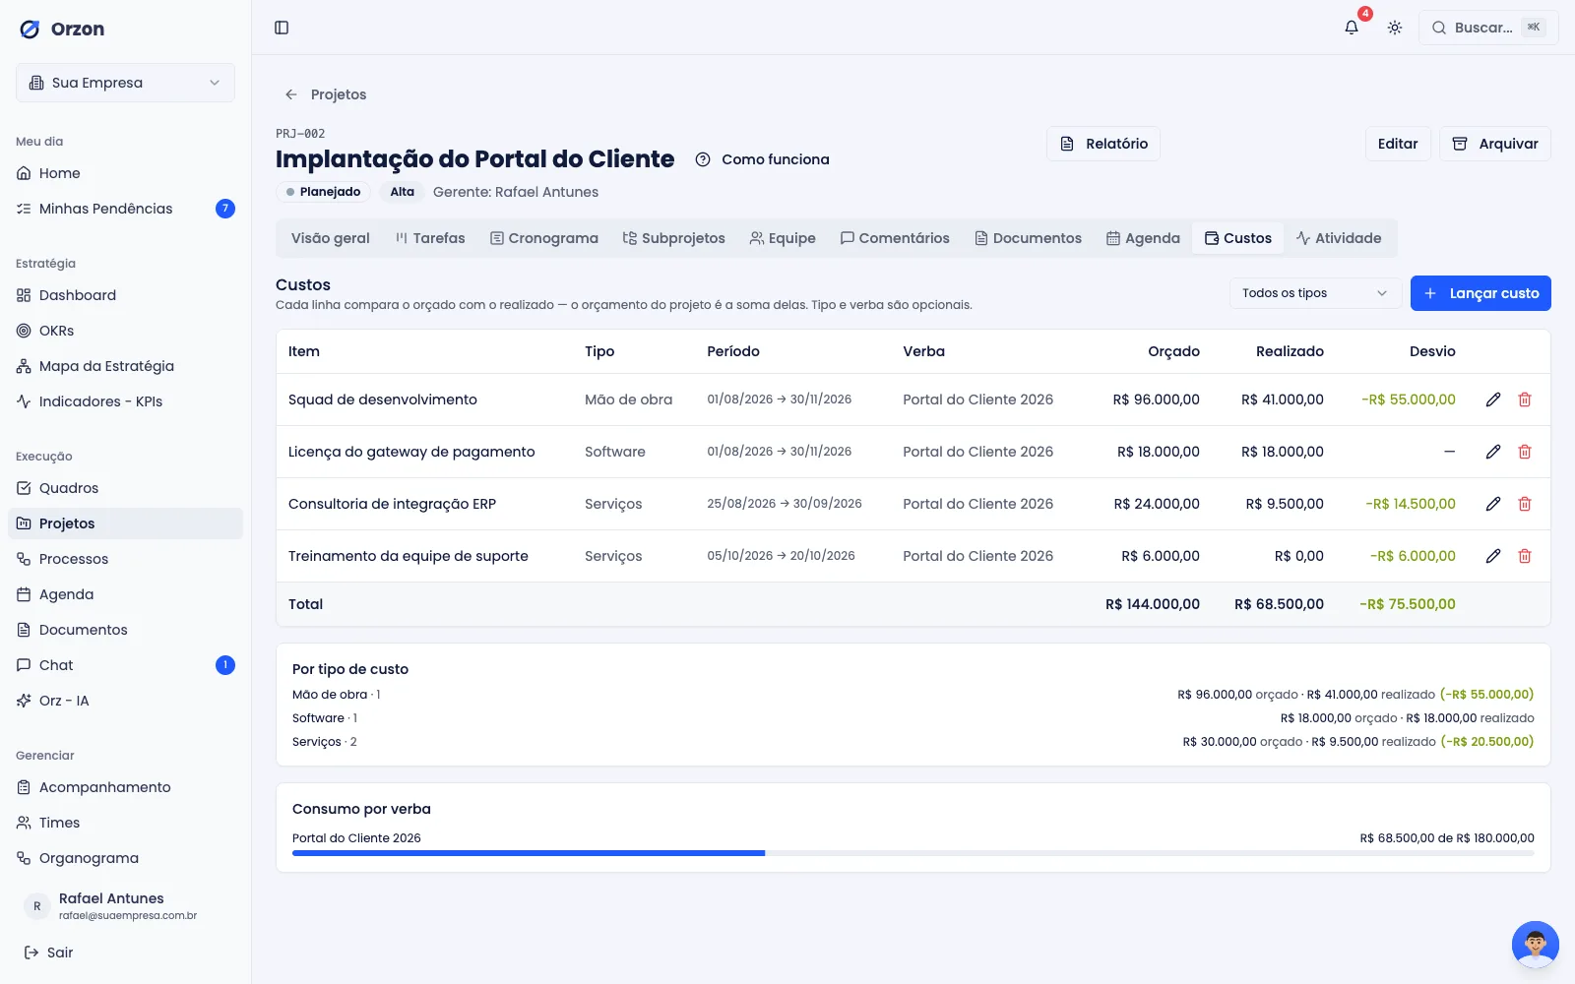Click the Orzon logo
The width and height of the screenshot is (1575, 984).
(63, 30)
